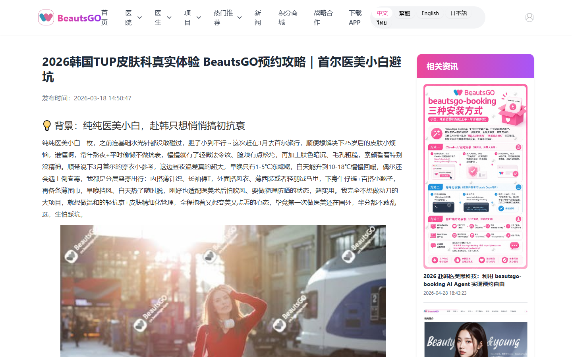Screen dimensions: 572x357
Task: Open the 医生 menu item
Action: (x=158, y=17)
